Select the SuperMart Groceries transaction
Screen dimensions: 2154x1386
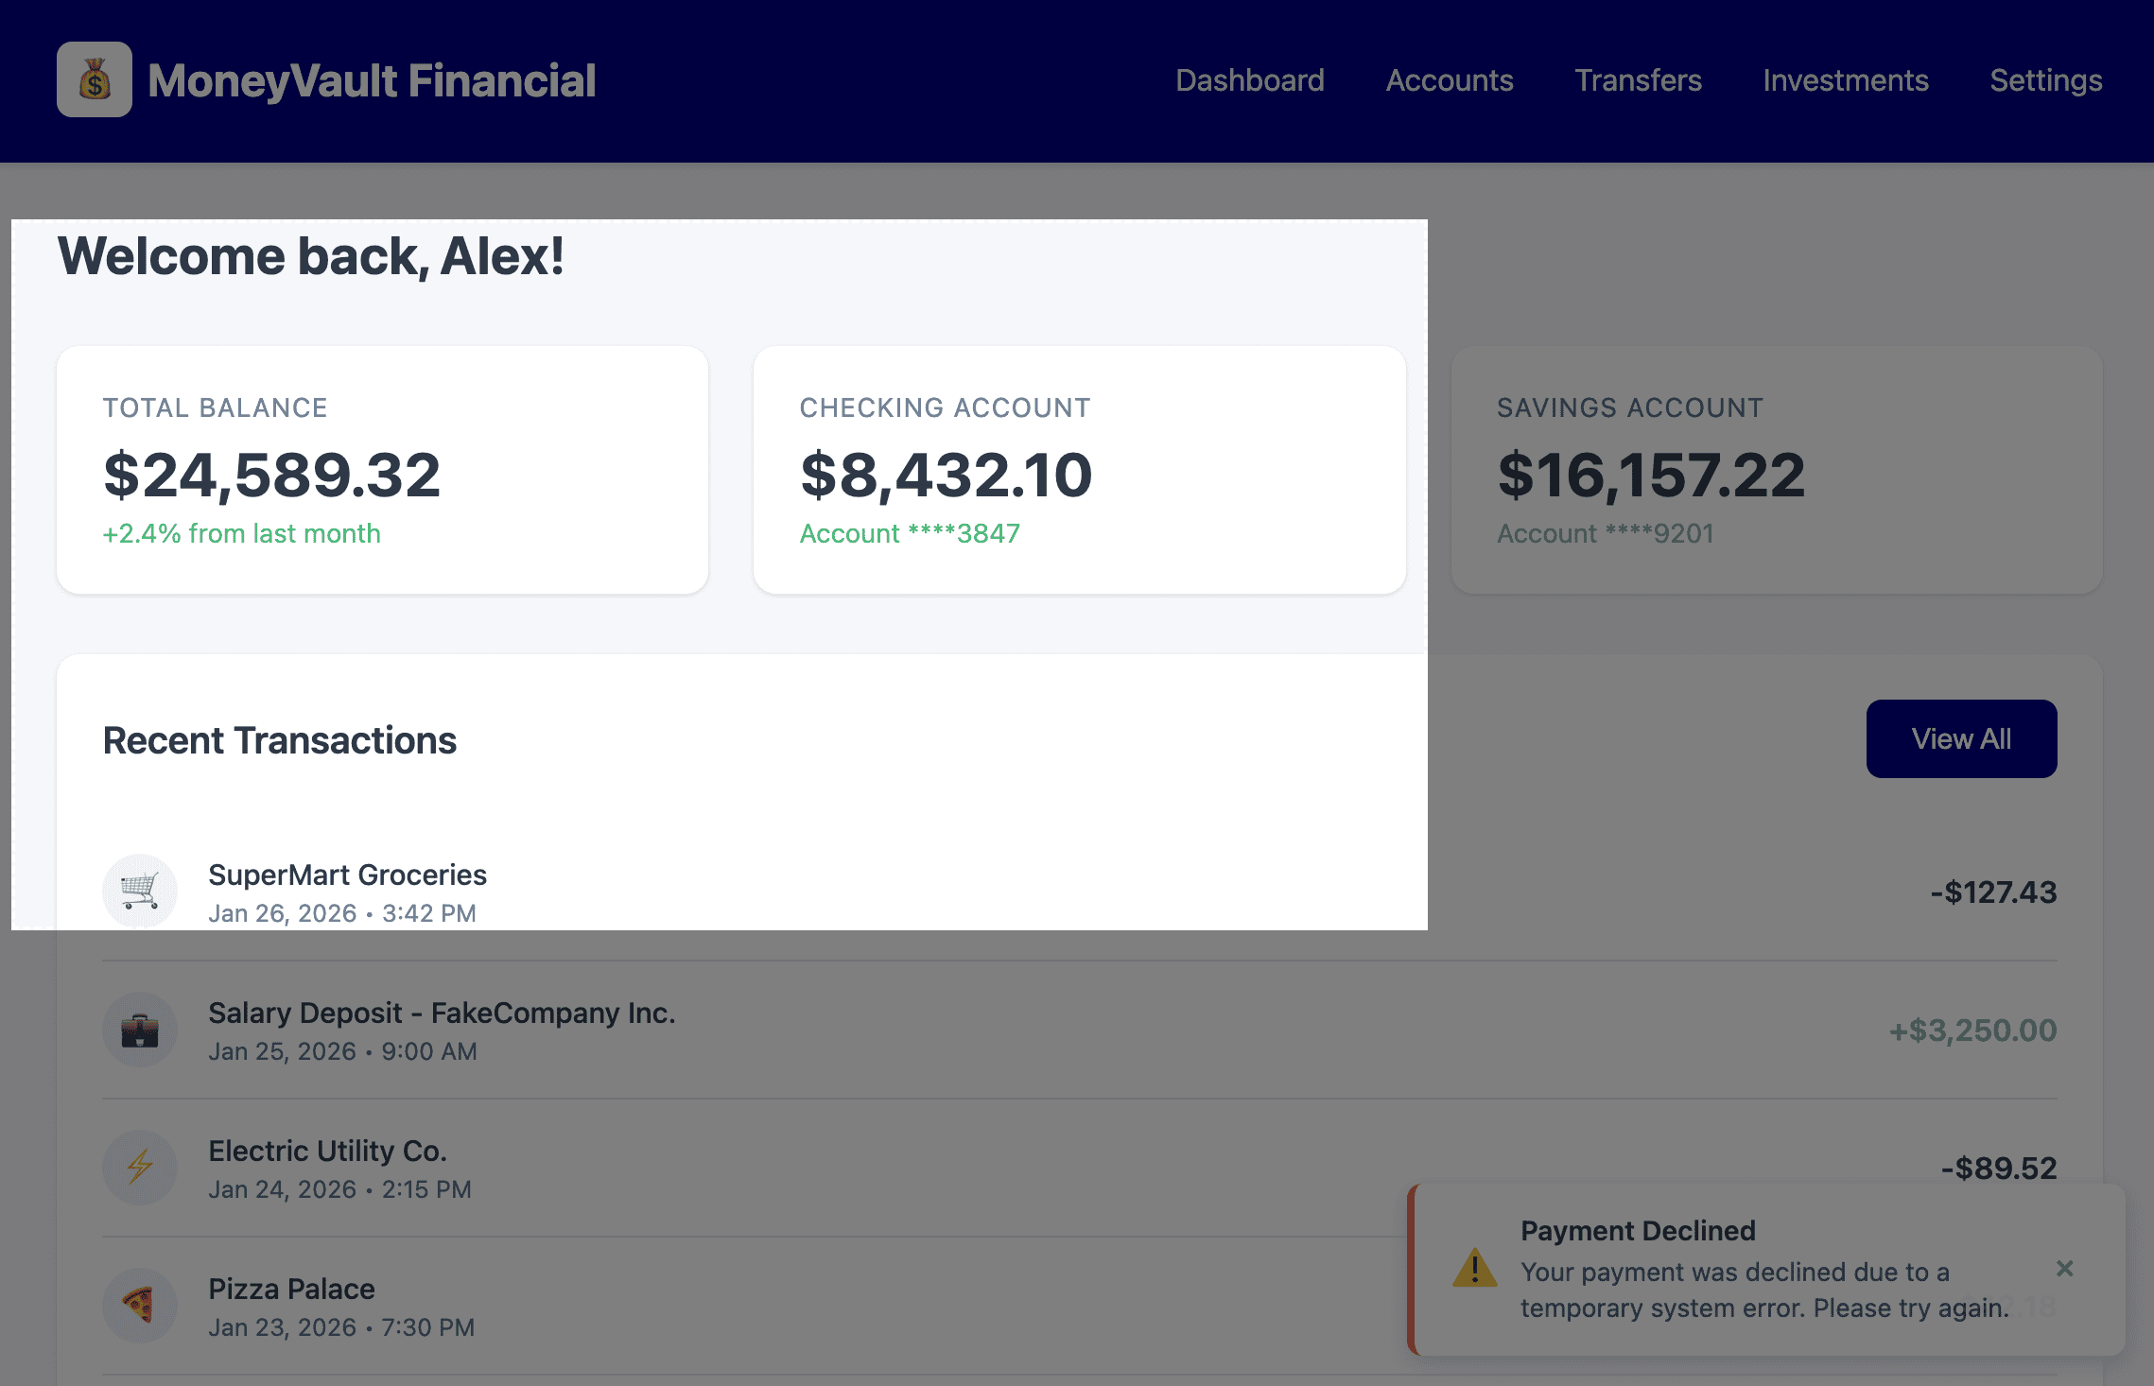[x=347, y=875]
